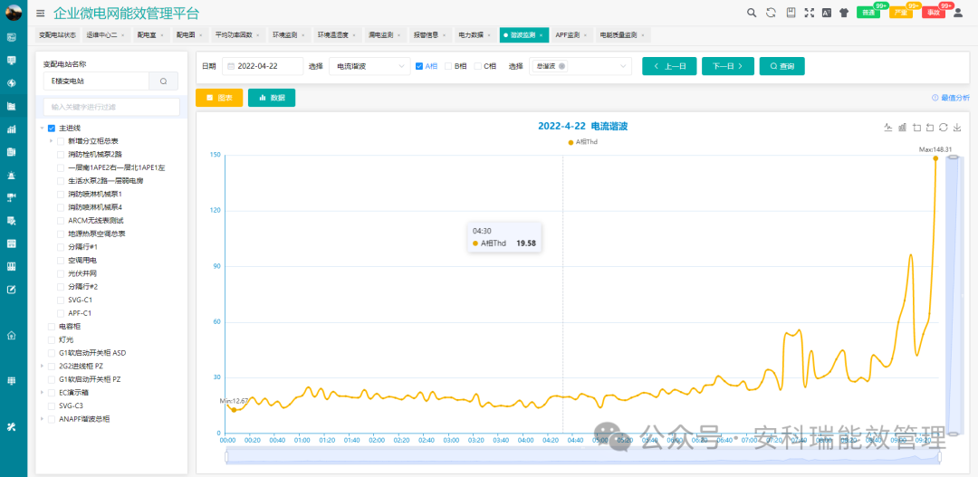Click the red 事故 alarm badge
This screenshot has width=978, height=477.
pyautogui.click(x=934, y=13)
